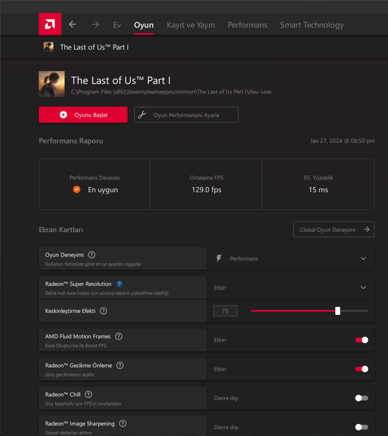The width and height of the screenshot is (388, 436).
Task: Click the game executable path text
Action: tap(171, 92)
